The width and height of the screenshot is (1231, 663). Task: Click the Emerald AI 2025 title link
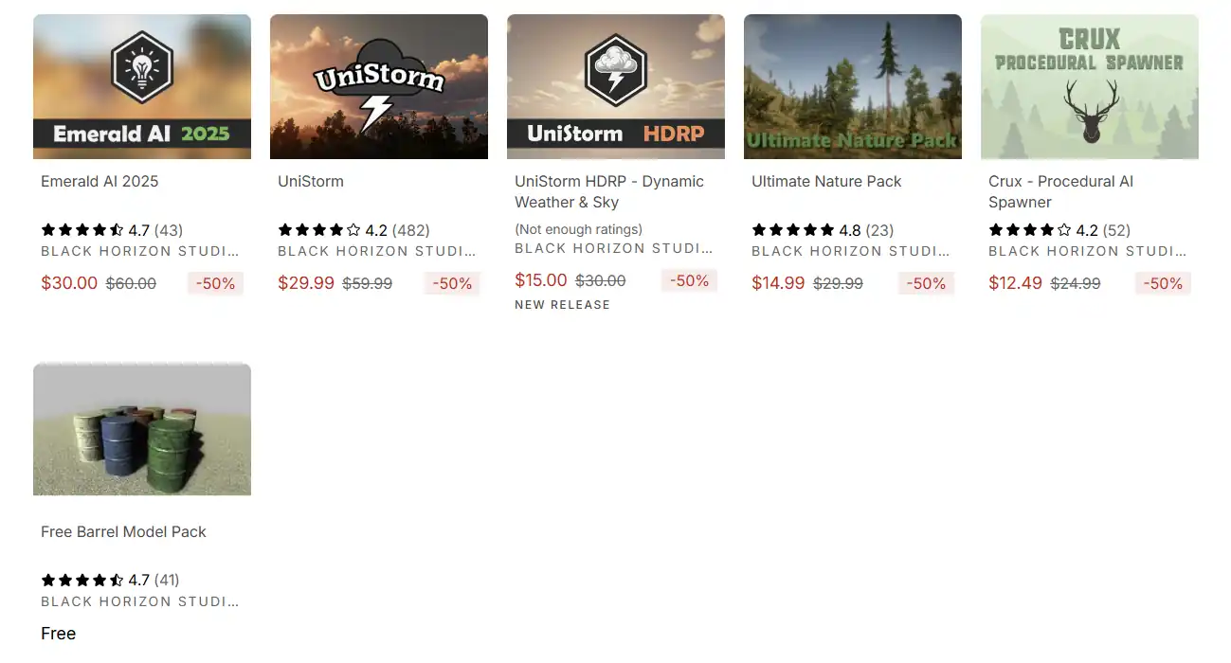(x=100, y=181)
